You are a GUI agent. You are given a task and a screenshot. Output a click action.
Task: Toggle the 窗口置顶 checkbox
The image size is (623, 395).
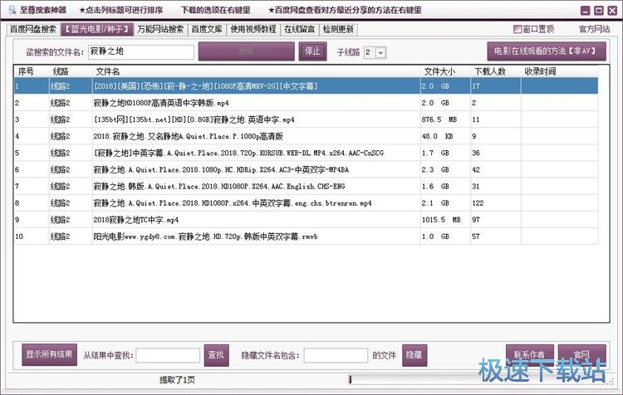click(518, 29)
